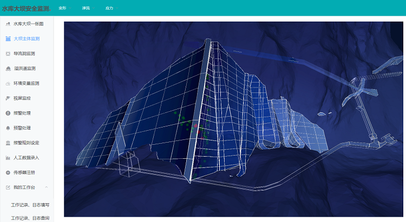Open the 渗流 dropdown menu
This screenshot has height=222, width=406.
coord(87,8)
